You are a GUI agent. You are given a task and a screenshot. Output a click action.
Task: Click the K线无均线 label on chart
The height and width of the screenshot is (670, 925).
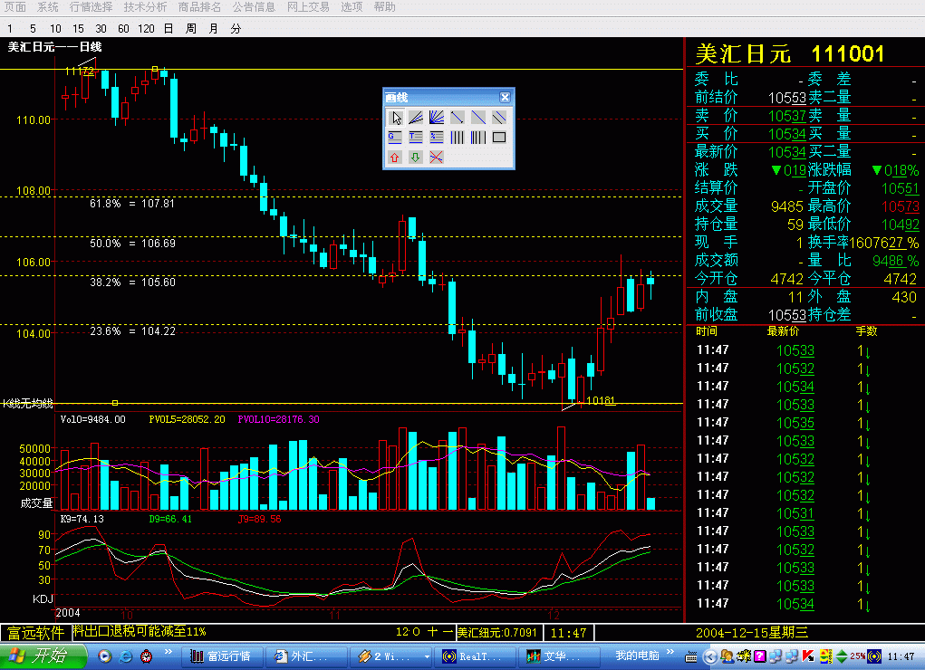(x=28, y=404)
